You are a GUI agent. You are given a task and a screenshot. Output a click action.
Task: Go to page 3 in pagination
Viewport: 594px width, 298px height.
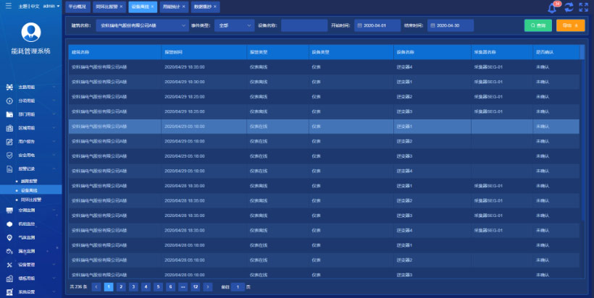coord(133,287)
